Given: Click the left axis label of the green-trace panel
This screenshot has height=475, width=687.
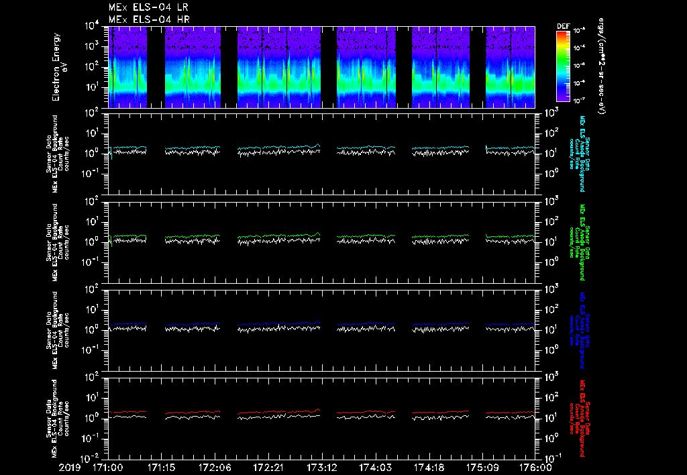Looking at the screenshot, I should click(58, 242).
